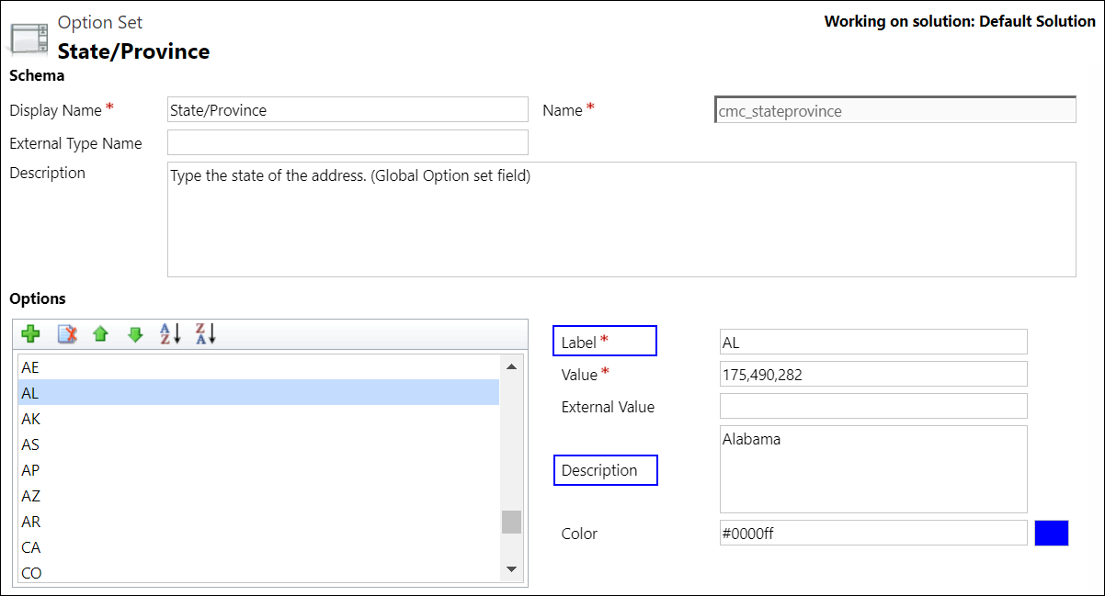Image resolution: width=1105 pixels, height=596 pixels.
Task: Click the Option Set form icon
Action: pyautogui.click(x=28, y=38)
